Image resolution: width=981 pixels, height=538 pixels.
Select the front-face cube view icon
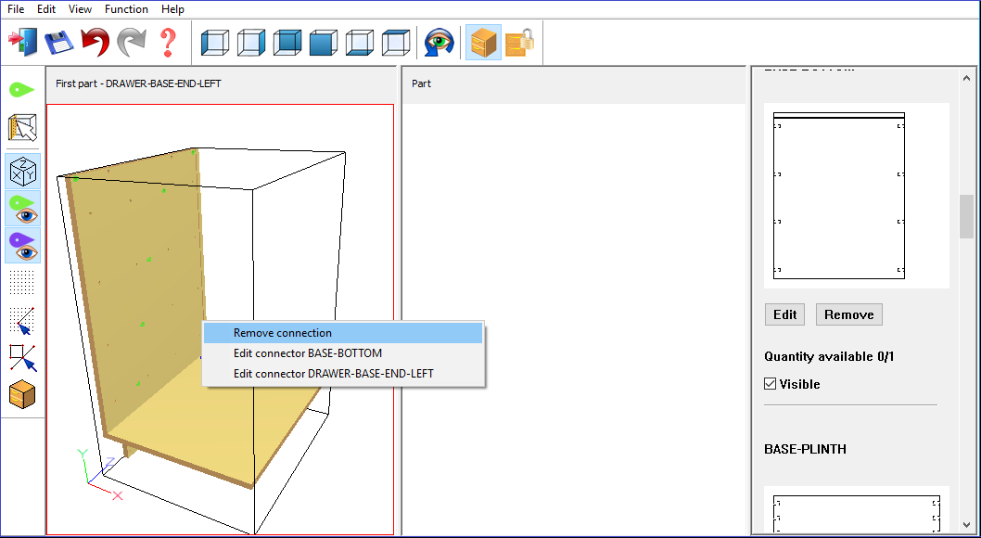tap(324, 44)
